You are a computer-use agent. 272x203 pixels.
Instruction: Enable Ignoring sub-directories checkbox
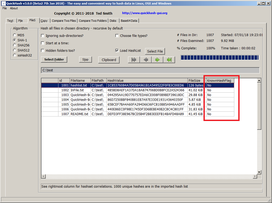43,36
